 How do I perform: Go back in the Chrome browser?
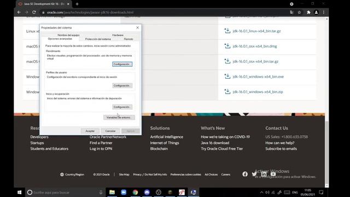(19, 12)
